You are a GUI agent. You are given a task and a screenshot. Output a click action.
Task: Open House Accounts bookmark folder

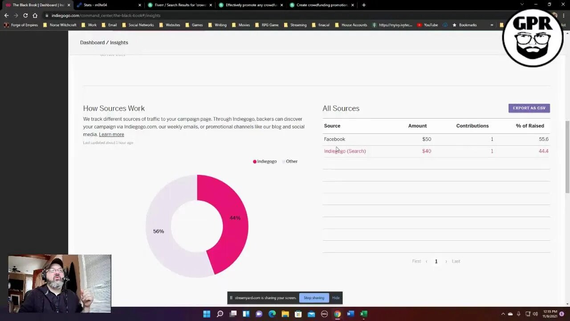tap(351, 25)
